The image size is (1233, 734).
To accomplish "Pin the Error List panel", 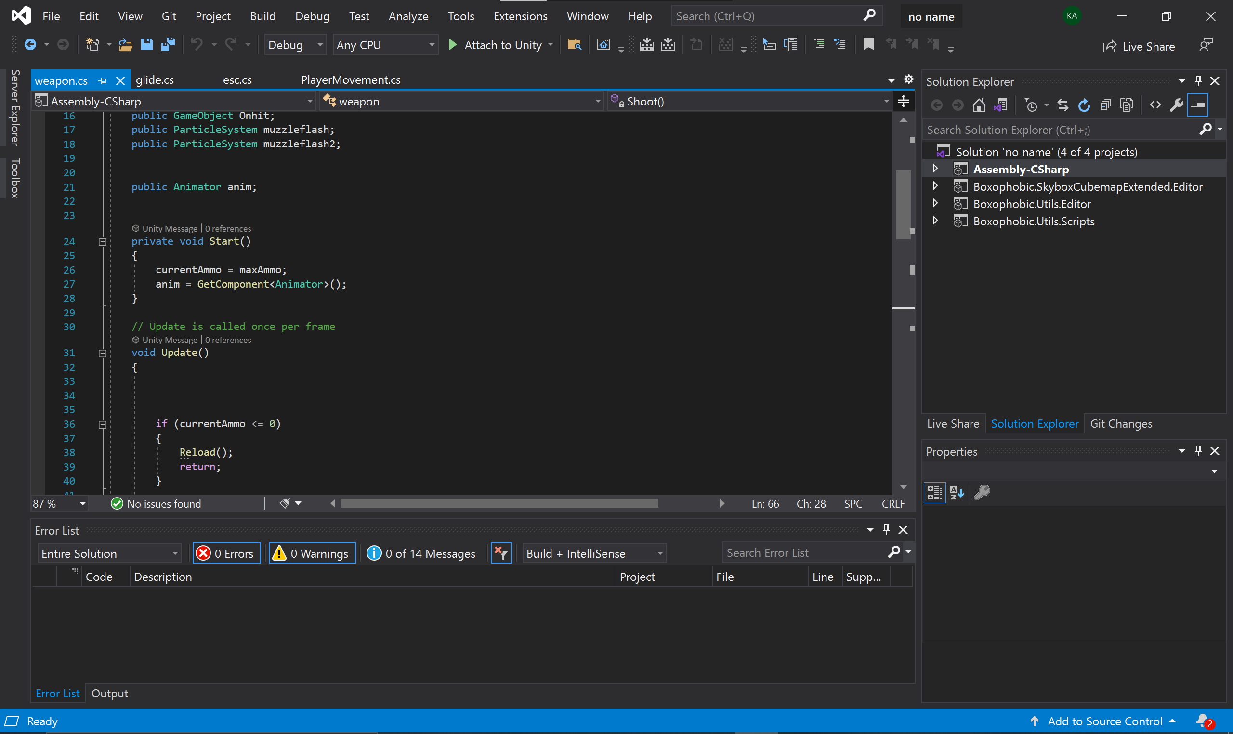I will click(886, 529).
